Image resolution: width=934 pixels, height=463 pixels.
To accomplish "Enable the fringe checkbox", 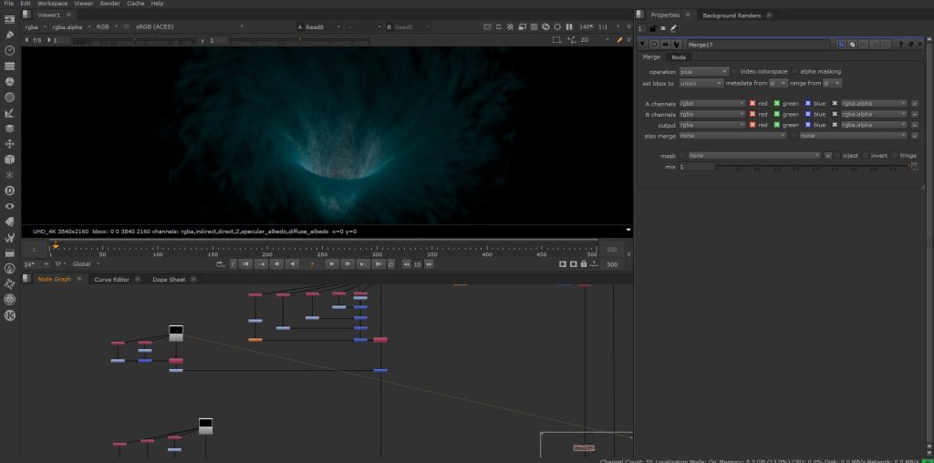I will (x=894, y=155).
